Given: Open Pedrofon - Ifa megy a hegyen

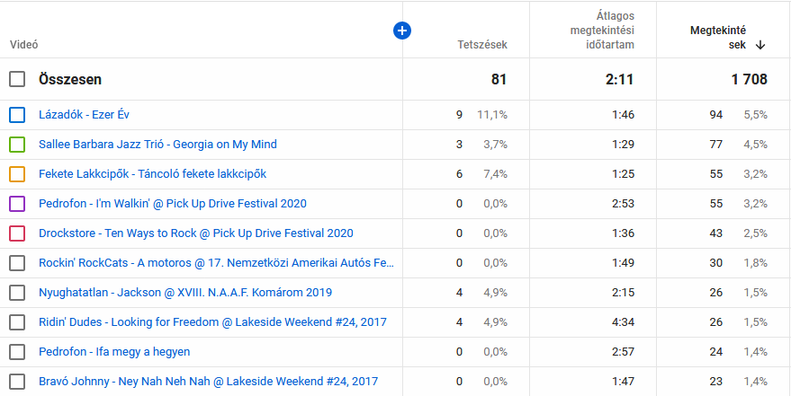Looking at the screenshot, I should 114,352.
